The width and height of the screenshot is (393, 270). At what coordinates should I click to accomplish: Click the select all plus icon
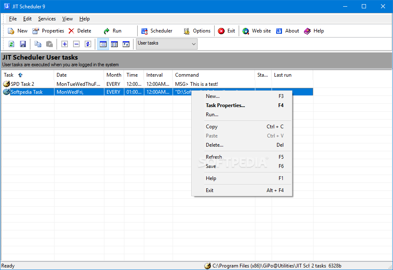tap(64, 44)
